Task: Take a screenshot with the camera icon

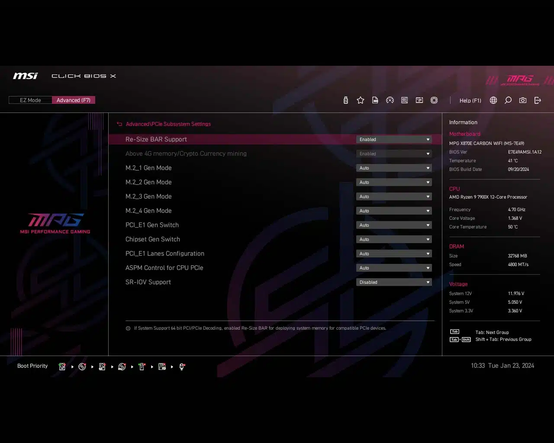Action: [523, 100]
